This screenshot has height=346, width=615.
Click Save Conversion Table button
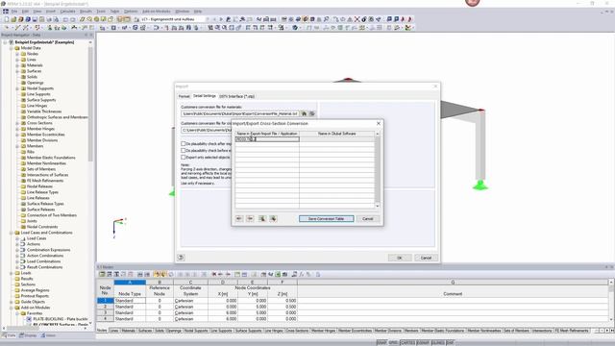(327, 218)
